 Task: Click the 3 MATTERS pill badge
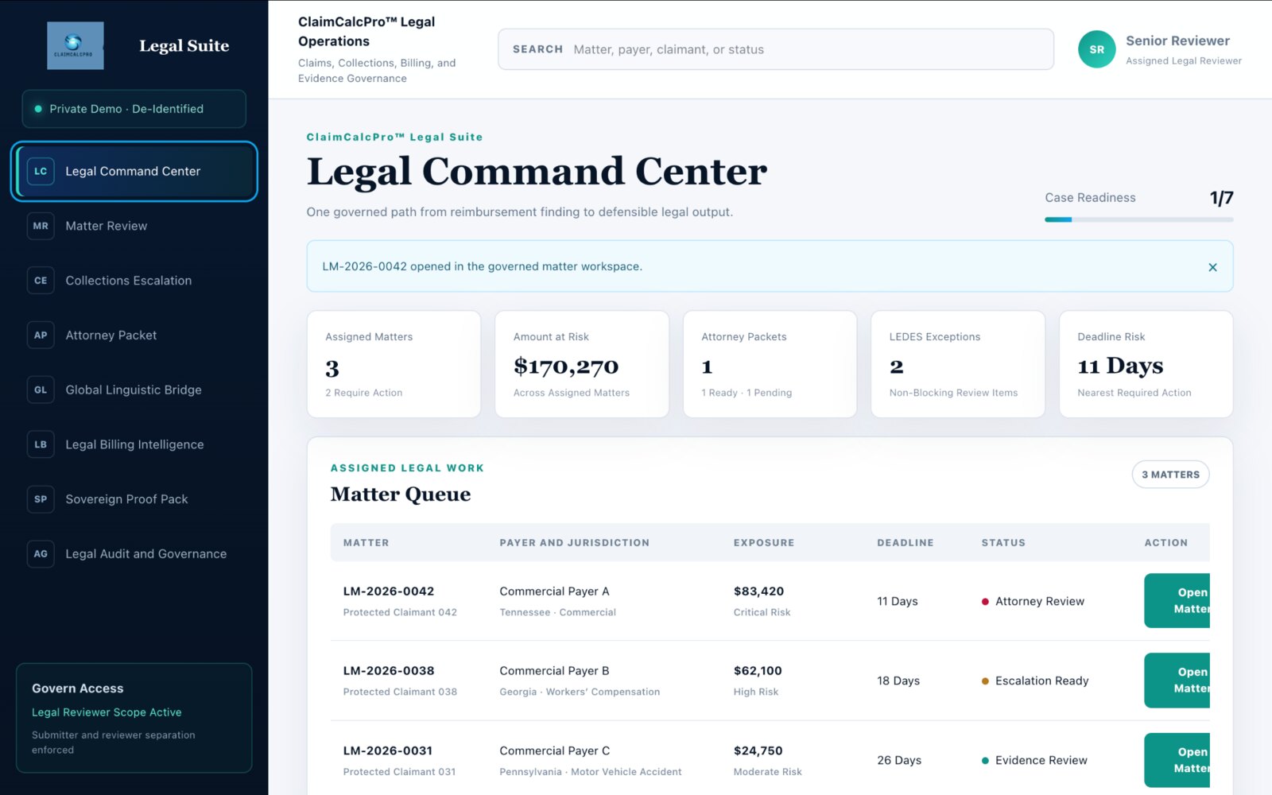pyautogui.click(x=1170, y=475)
